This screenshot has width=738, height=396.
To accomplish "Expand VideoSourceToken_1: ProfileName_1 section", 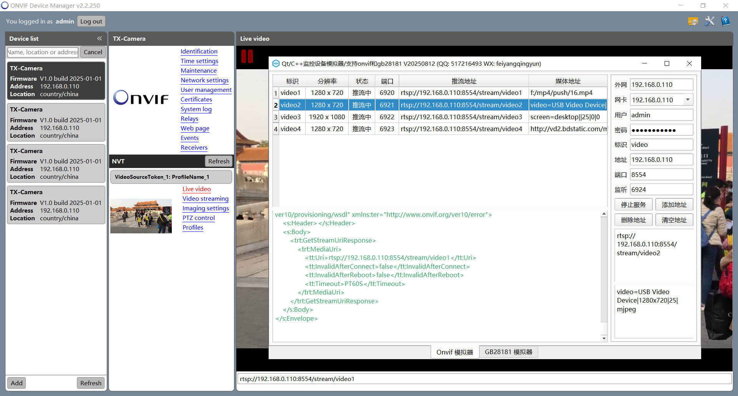I will [171, 177].
